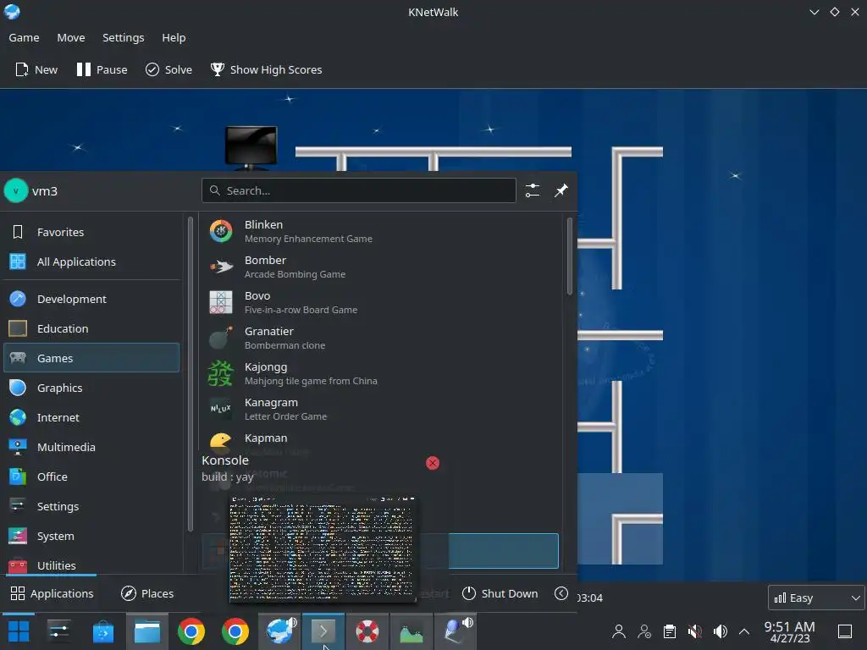Open the launcher configure sliders icon
The image size is (867, 650).
pos(533,190)
